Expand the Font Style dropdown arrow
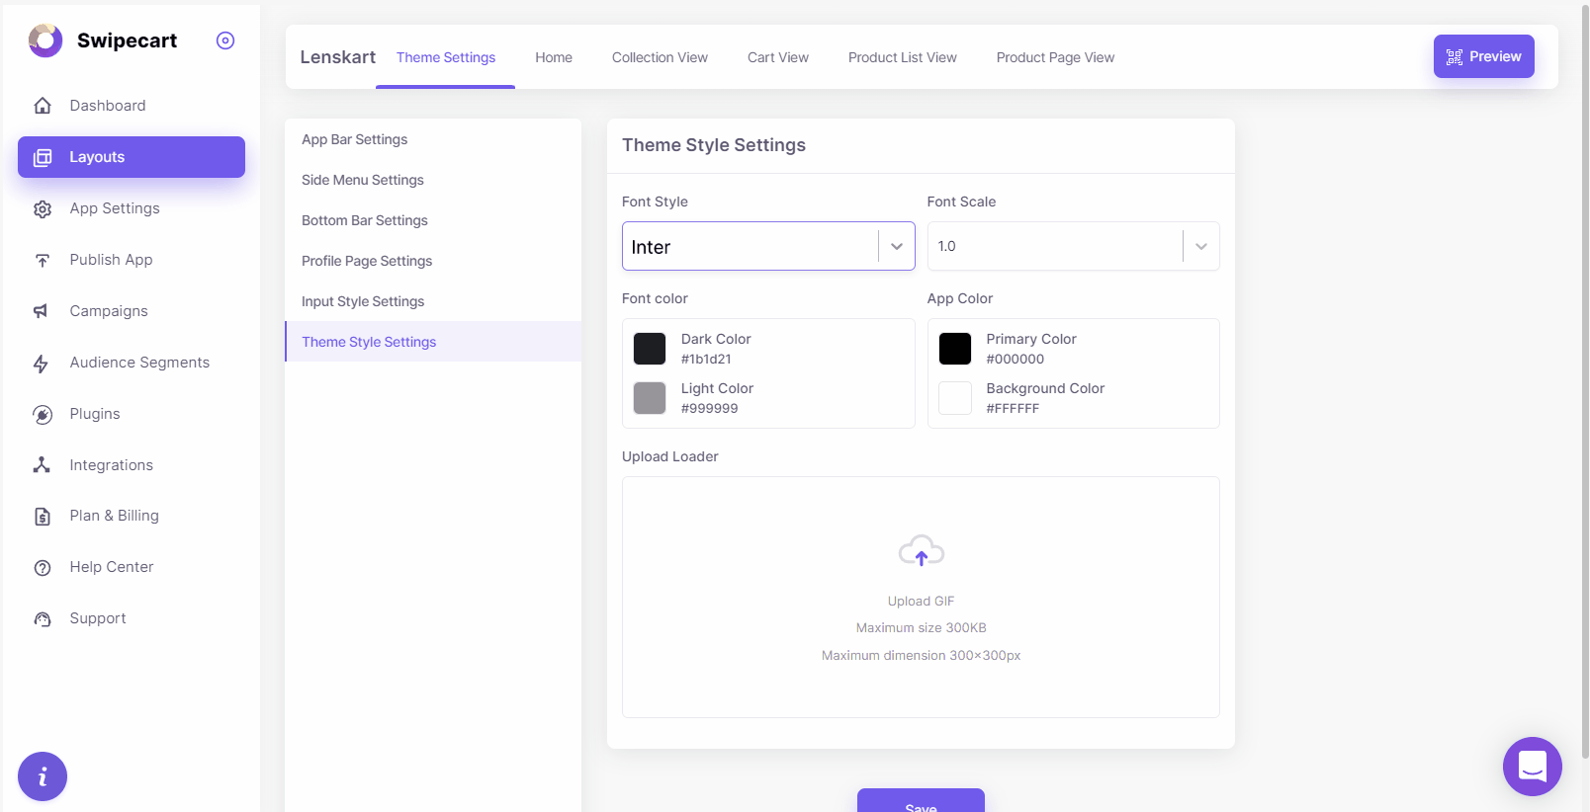The height and width of the screenshot is (812, 1590). [897, 246]
